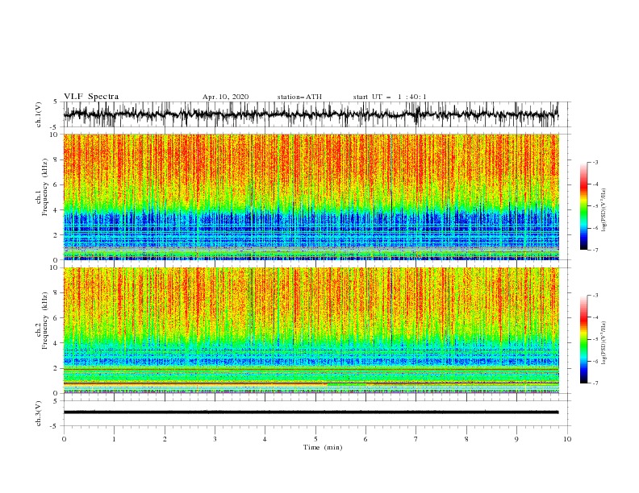The width and height of the screenshot is (639, 493).
Task: Select upper colorbar 'log(PSD)(V²/Hz)' label
Action: coord(603,210)
